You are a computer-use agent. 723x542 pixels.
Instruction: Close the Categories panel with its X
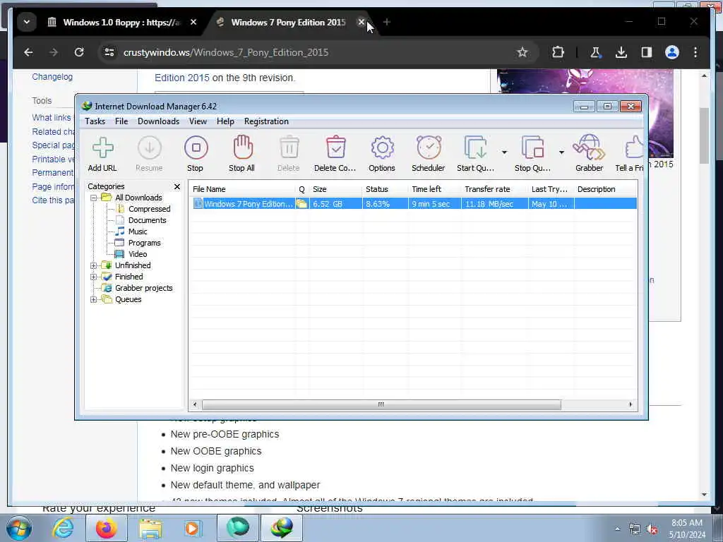177,186
